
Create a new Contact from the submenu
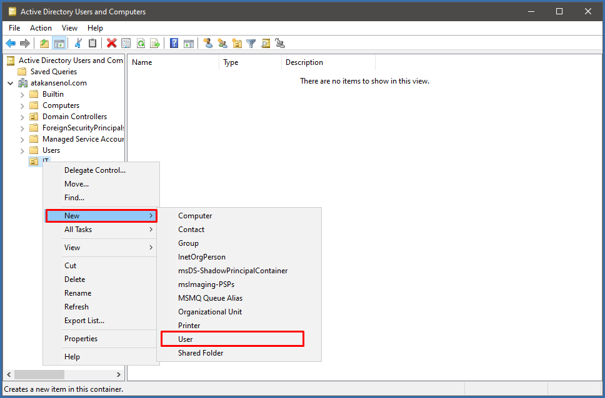[x=239, y=230]
